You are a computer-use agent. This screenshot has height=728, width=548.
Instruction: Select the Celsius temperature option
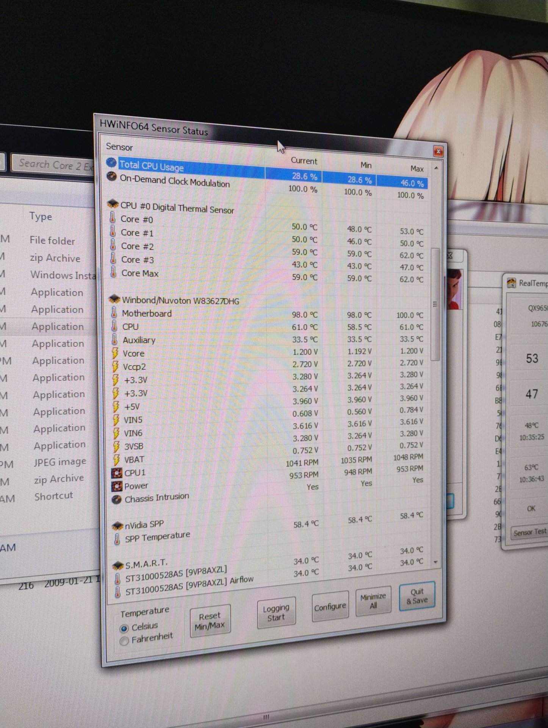tap(124, 628)
